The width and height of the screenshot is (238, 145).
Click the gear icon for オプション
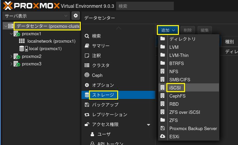[87, 85]
